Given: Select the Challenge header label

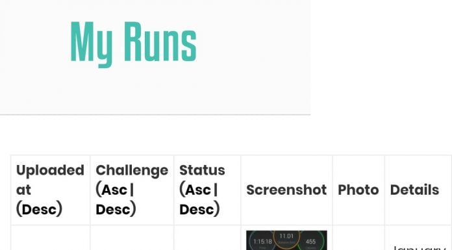Looking at the screenshot, I should tap(132, 170).
